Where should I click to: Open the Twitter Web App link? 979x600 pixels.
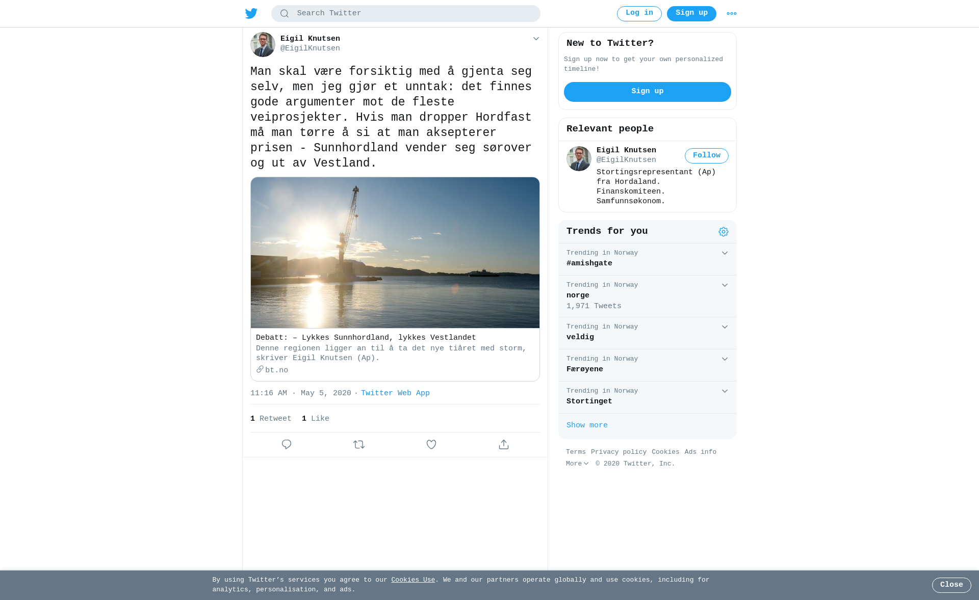tap(395, 393)
